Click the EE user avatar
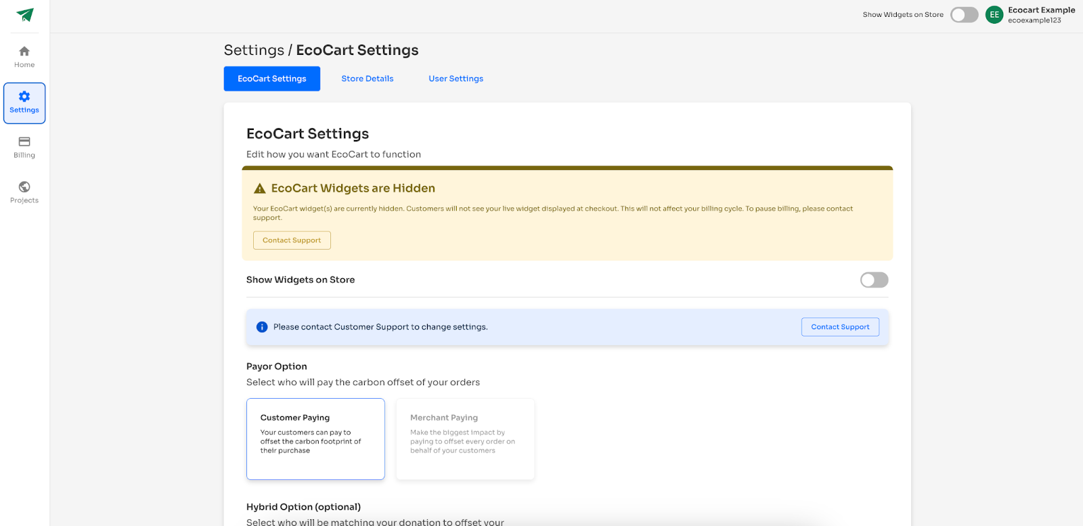 pos(994,15)
